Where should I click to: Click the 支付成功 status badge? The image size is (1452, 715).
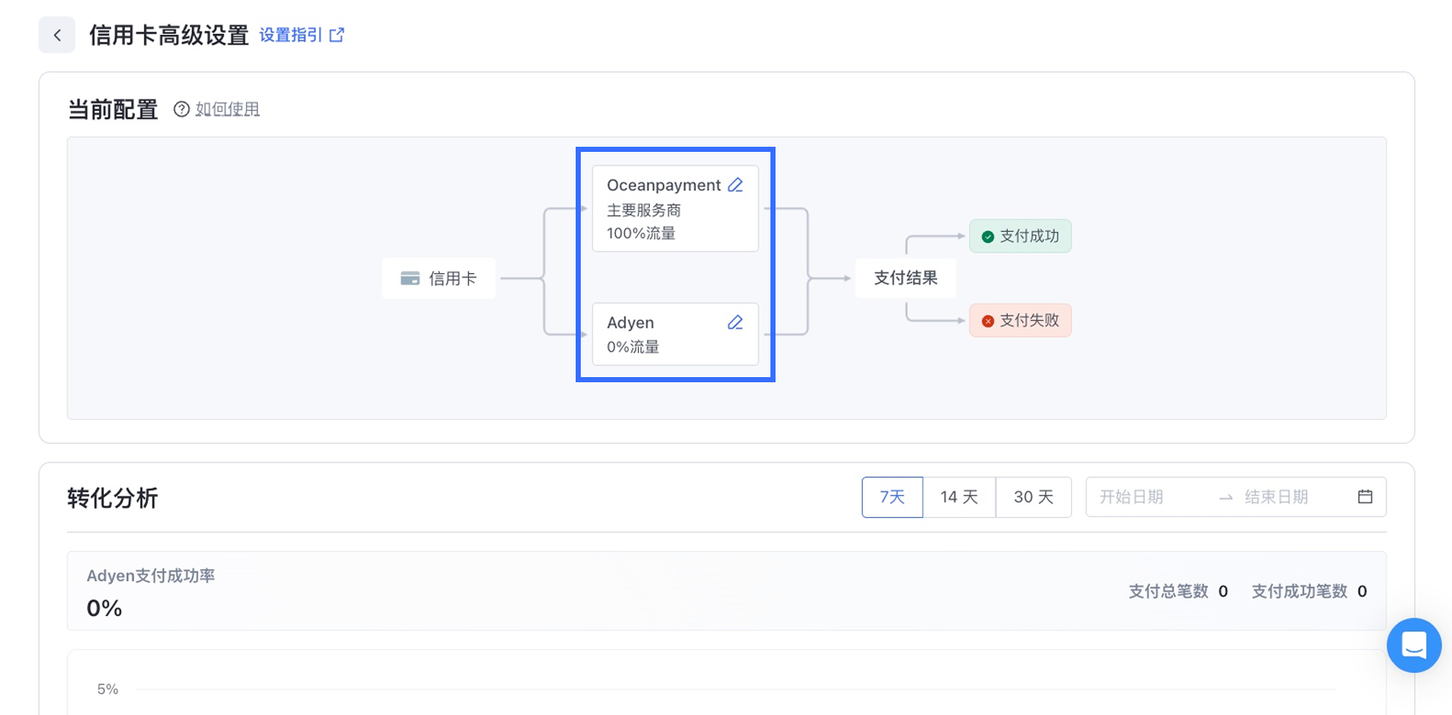pyautogui.click(x=1021, y=236)
